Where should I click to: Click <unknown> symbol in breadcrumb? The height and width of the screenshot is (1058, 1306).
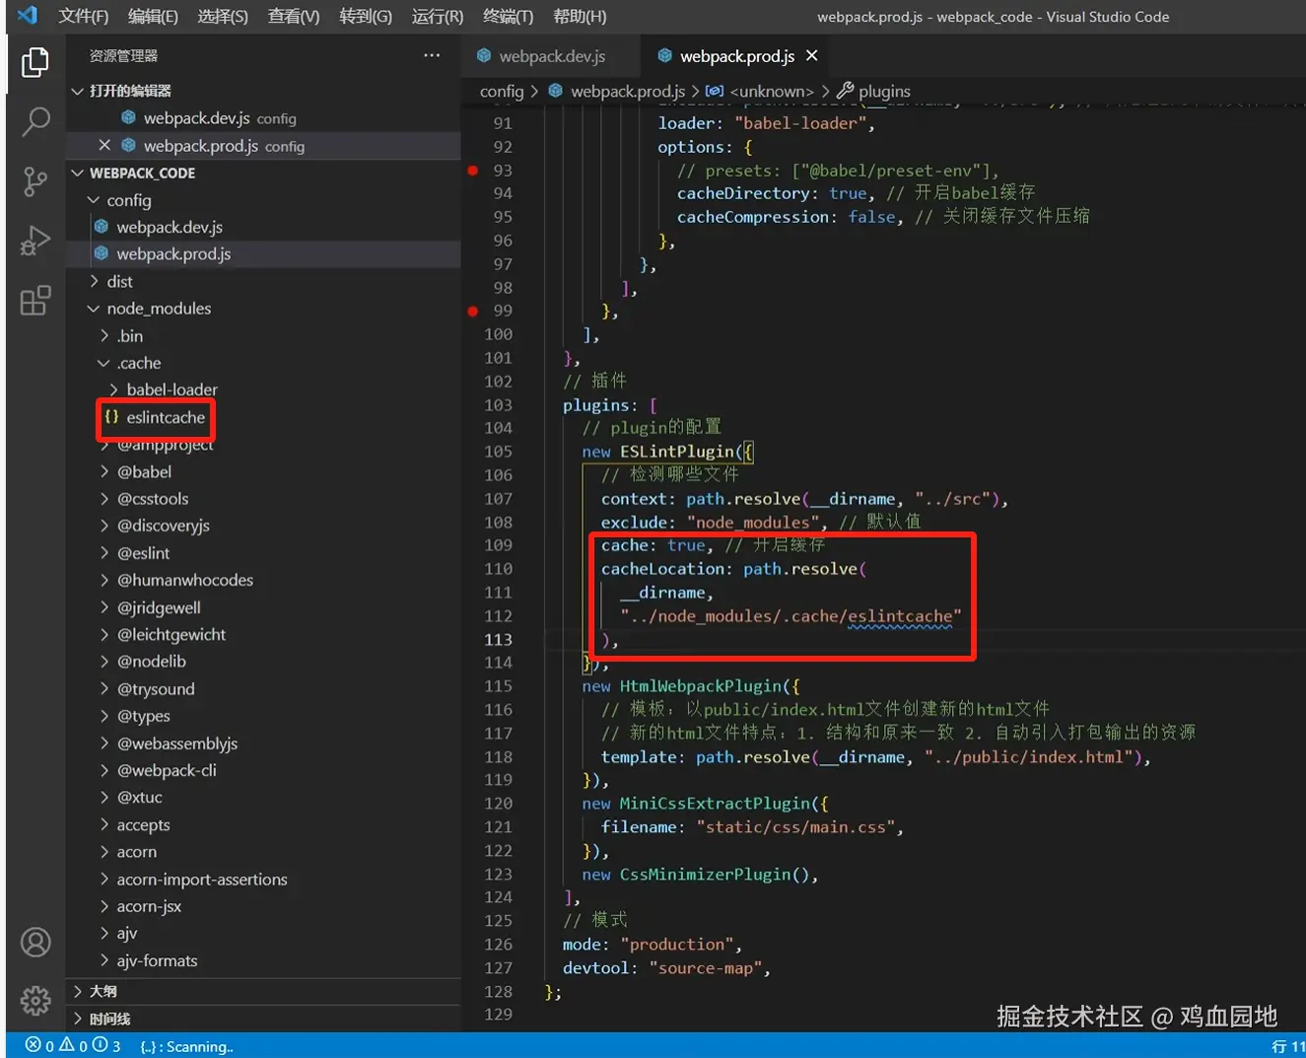(772, 91)
